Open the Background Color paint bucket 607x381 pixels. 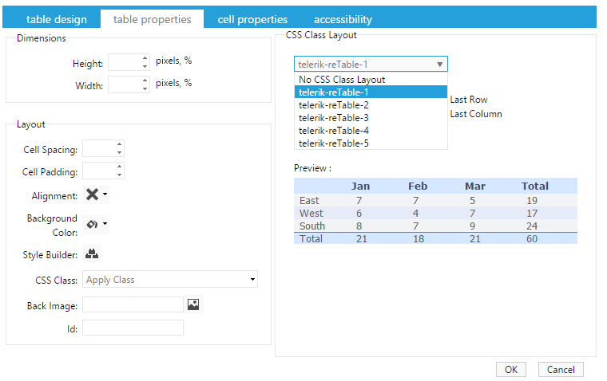pyautogui.click(x=92, y=224)
